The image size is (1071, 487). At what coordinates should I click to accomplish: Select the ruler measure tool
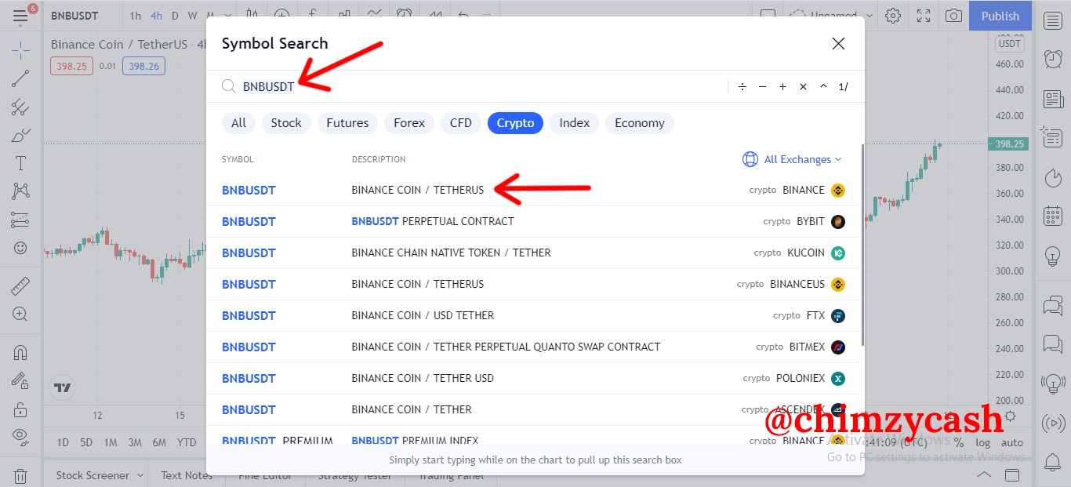click(x=20, y=285)
